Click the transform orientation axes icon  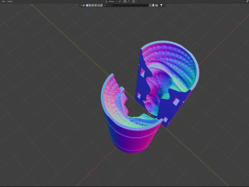pyautogui.click(x=107, y=2)
